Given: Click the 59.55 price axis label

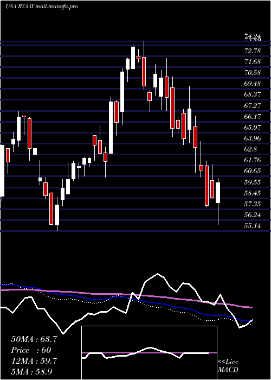Looking at the screenshot, I should (253, 182).
